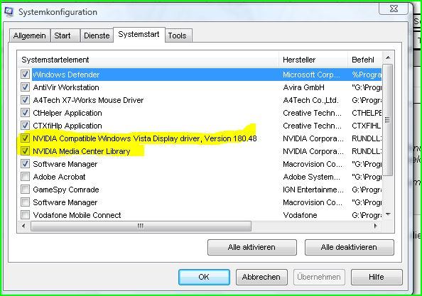Uncheck the Windows Defender checkbox
The height and width of the screenshot is (296, 422).
click(25, 75)
